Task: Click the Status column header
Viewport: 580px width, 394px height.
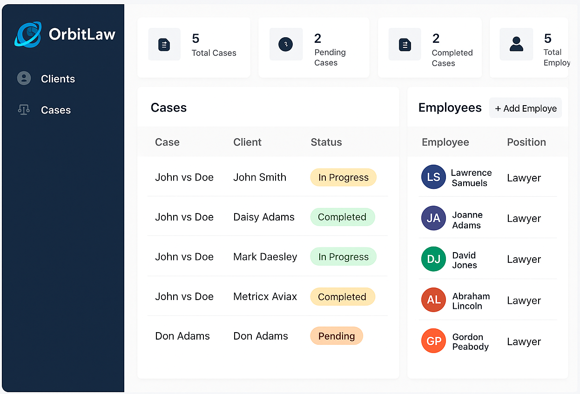Action: click(x=326, y=142)
